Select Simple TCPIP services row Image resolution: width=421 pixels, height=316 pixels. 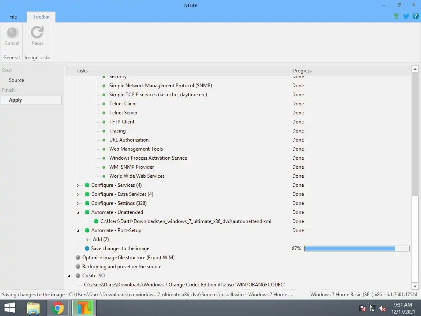(158, 95)
